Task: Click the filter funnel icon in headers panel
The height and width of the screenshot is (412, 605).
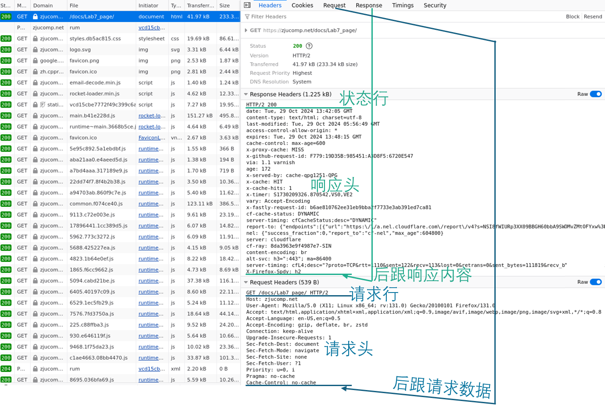Action: tap(247, 17)
